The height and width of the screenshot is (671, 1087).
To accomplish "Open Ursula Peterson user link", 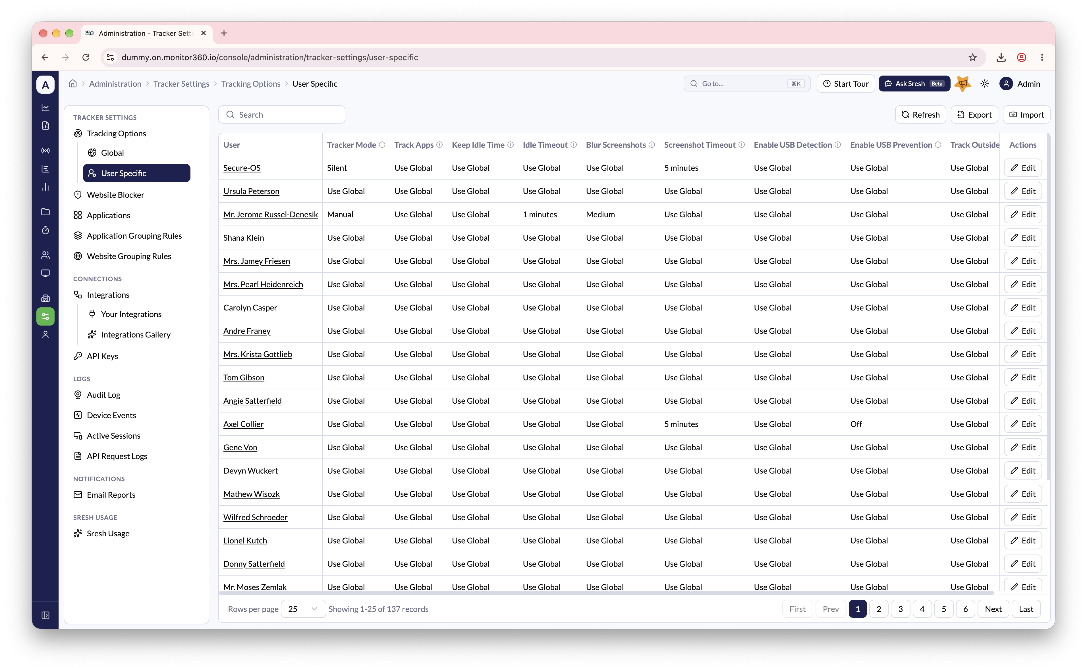I will [x=251, y=191].
